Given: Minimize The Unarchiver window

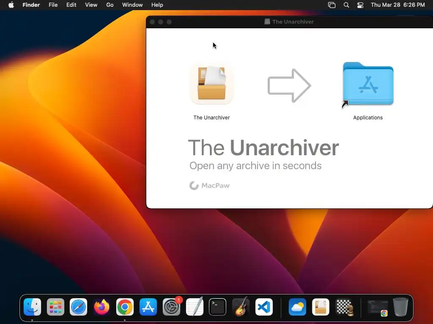Looking at the screenshot, I should coord(161,22).
